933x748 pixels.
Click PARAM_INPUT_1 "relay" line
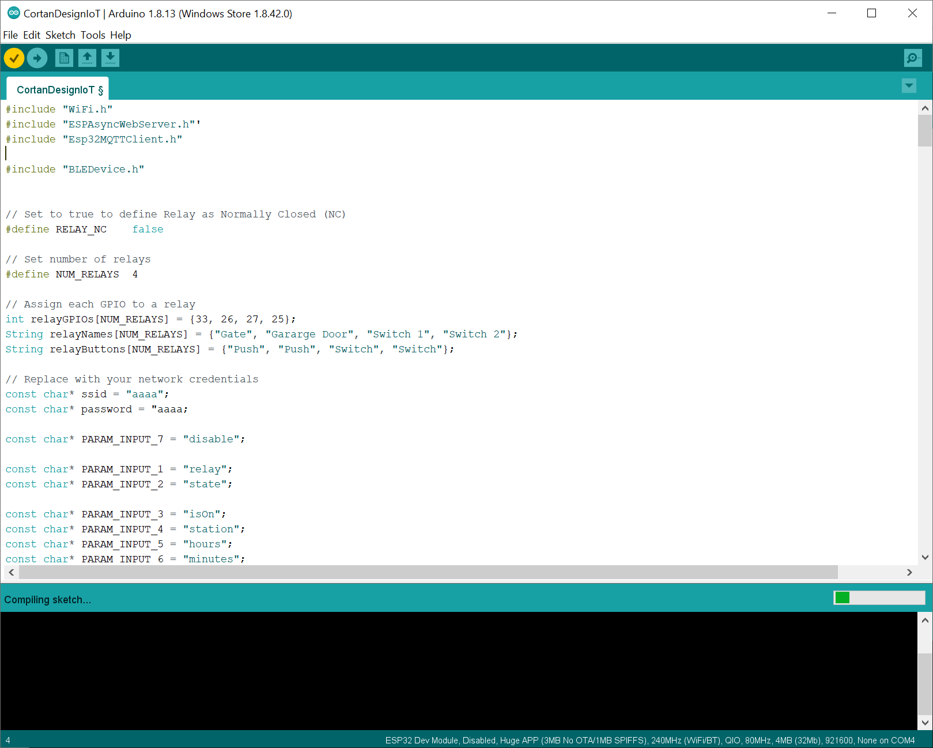tap(119, 469)
